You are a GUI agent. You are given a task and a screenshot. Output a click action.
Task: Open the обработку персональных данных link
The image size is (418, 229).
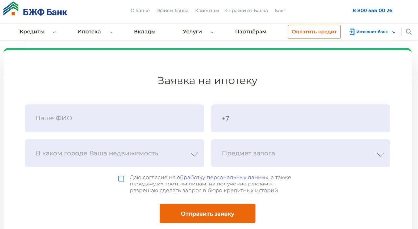coord(221,177)
